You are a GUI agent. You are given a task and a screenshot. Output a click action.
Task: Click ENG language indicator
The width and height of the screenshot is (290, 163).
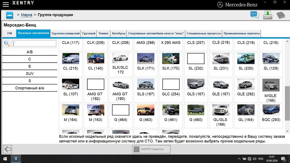[x=261, y=159]
